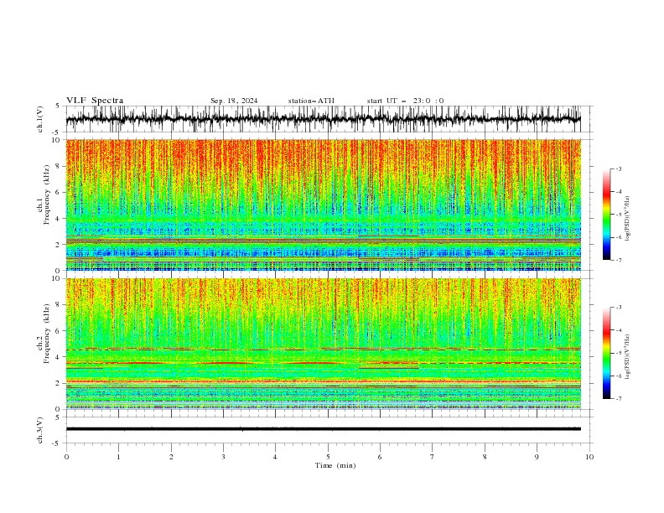Click the 'ch.3(V)' axis label
This screenshot has height=513, width=664.
[x=40, y=430]
